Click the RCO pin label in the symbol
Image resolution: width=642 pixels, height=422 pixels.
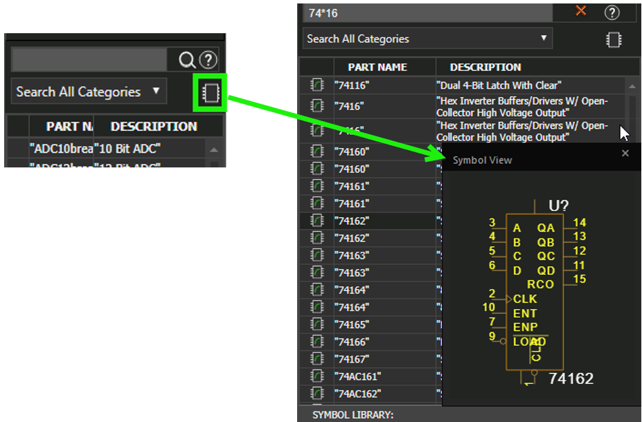pyautogui.click(x=540, y=284)
